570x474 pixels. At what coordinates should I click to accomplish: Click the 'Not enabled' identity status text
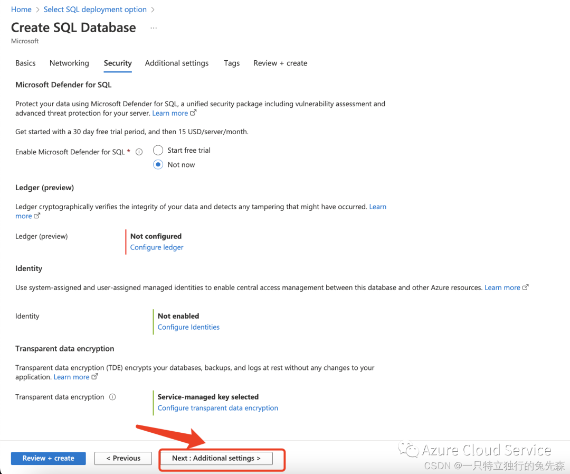[178, 316]
